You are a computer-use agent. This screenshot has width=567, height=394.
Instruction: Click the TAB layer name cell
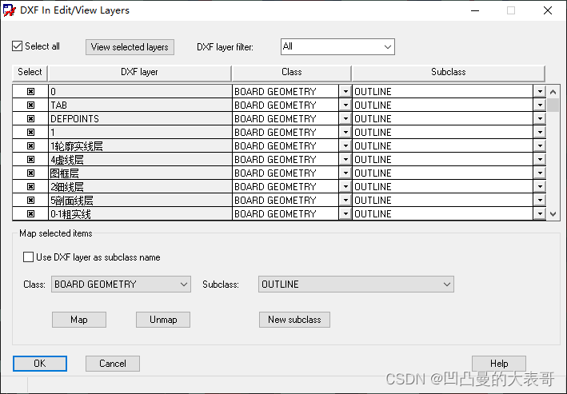pyautogui.click(x=140, y=105)
